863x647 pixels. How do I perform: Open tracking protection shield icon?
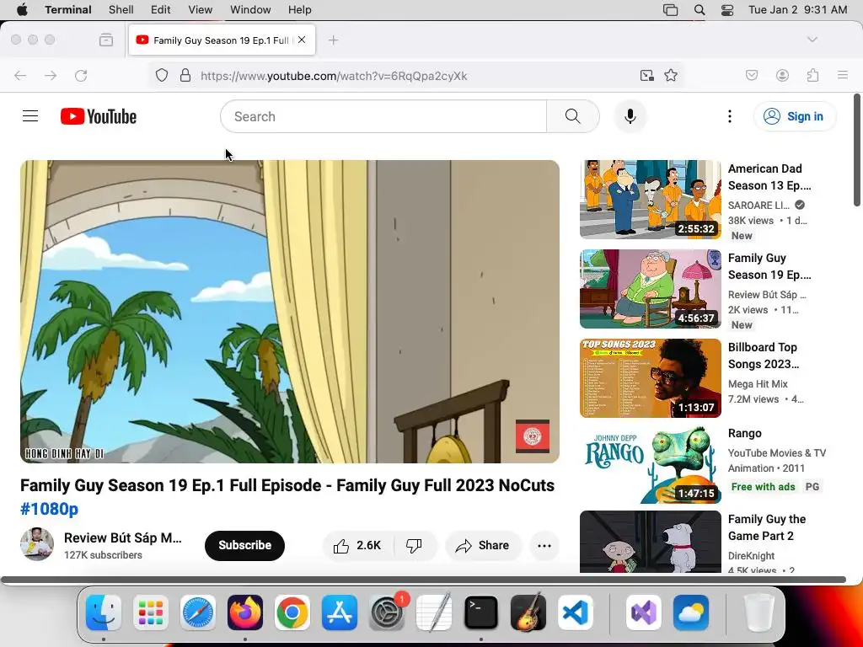coord(161,75)
